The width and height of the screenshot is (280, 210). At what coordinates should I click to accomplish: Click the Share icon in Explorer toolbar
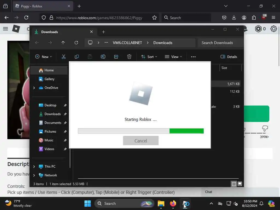point(116,57)
